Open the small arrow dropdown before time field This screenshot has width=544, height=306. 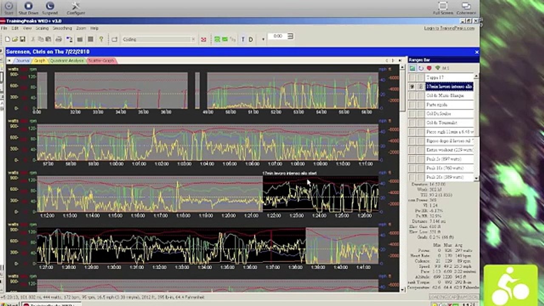(x=263, y=40)
